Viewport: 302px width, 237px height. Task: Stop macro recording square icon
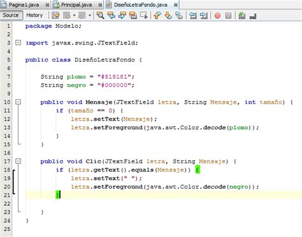(228, 15)
